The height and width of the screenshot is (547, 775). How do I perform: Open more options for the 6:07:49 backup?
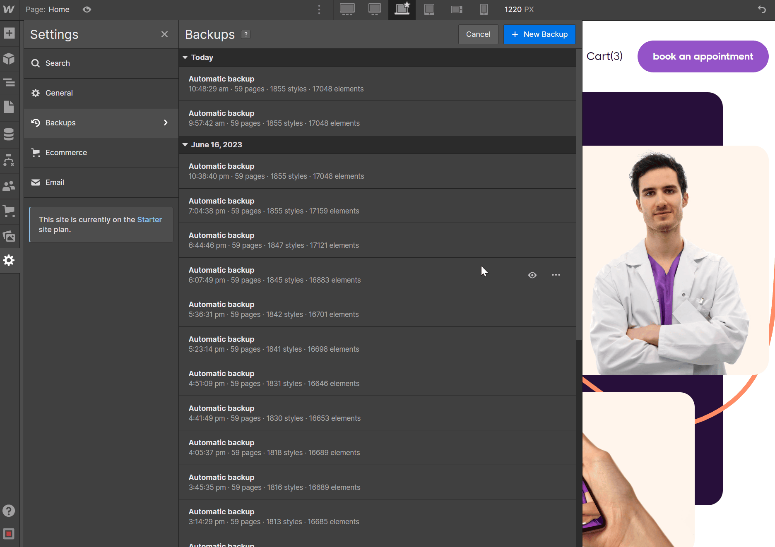(556, 275)
